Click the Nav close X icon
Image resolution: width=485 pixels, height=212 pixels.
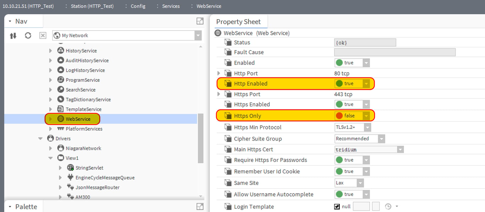point(43,36)
